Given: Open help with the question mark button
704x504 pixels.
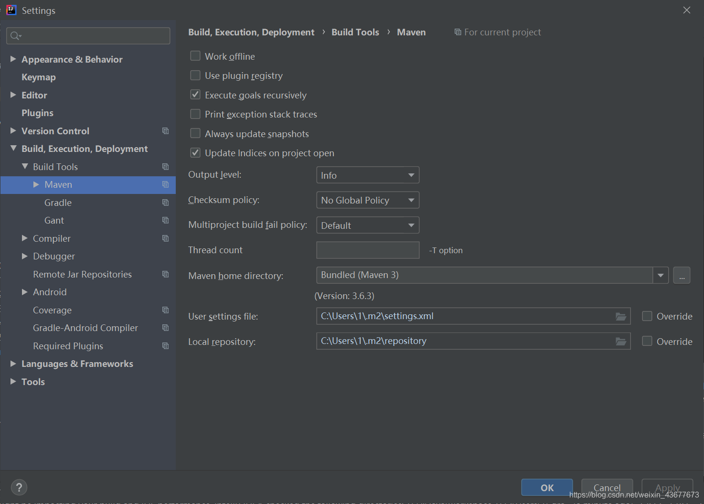Looking at the screenshot, I should coord(19,487).
